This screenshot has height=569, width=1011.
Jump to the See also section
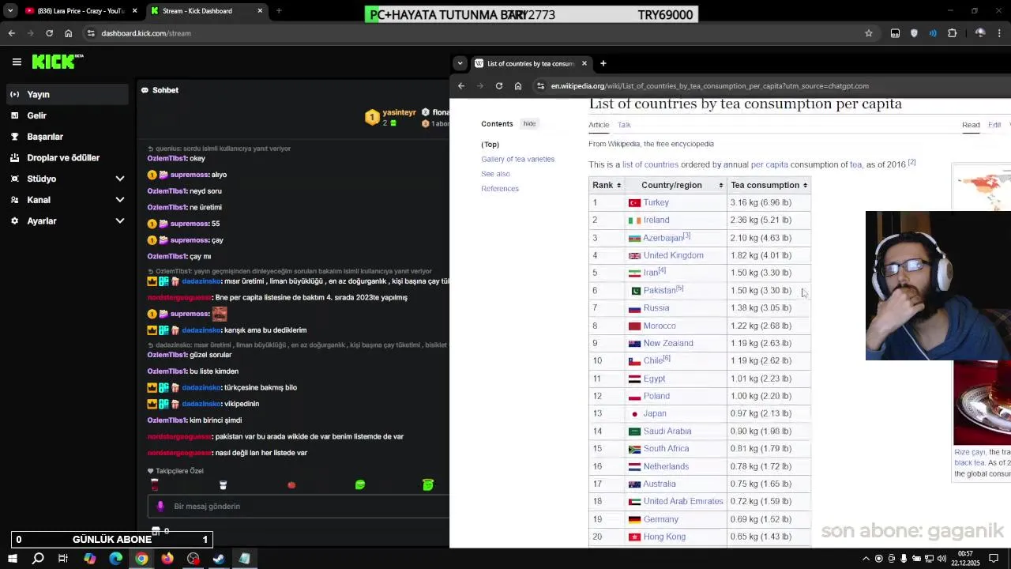(495, 174)
